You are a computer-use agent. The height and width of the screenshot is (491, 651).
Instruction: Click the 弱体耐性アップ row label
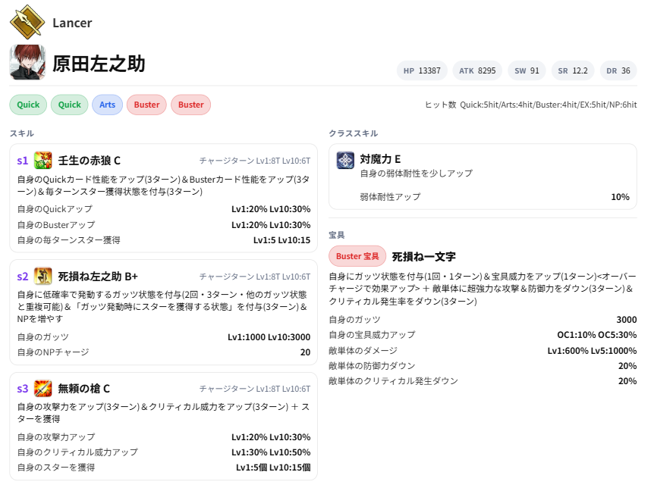pos(390,196)
